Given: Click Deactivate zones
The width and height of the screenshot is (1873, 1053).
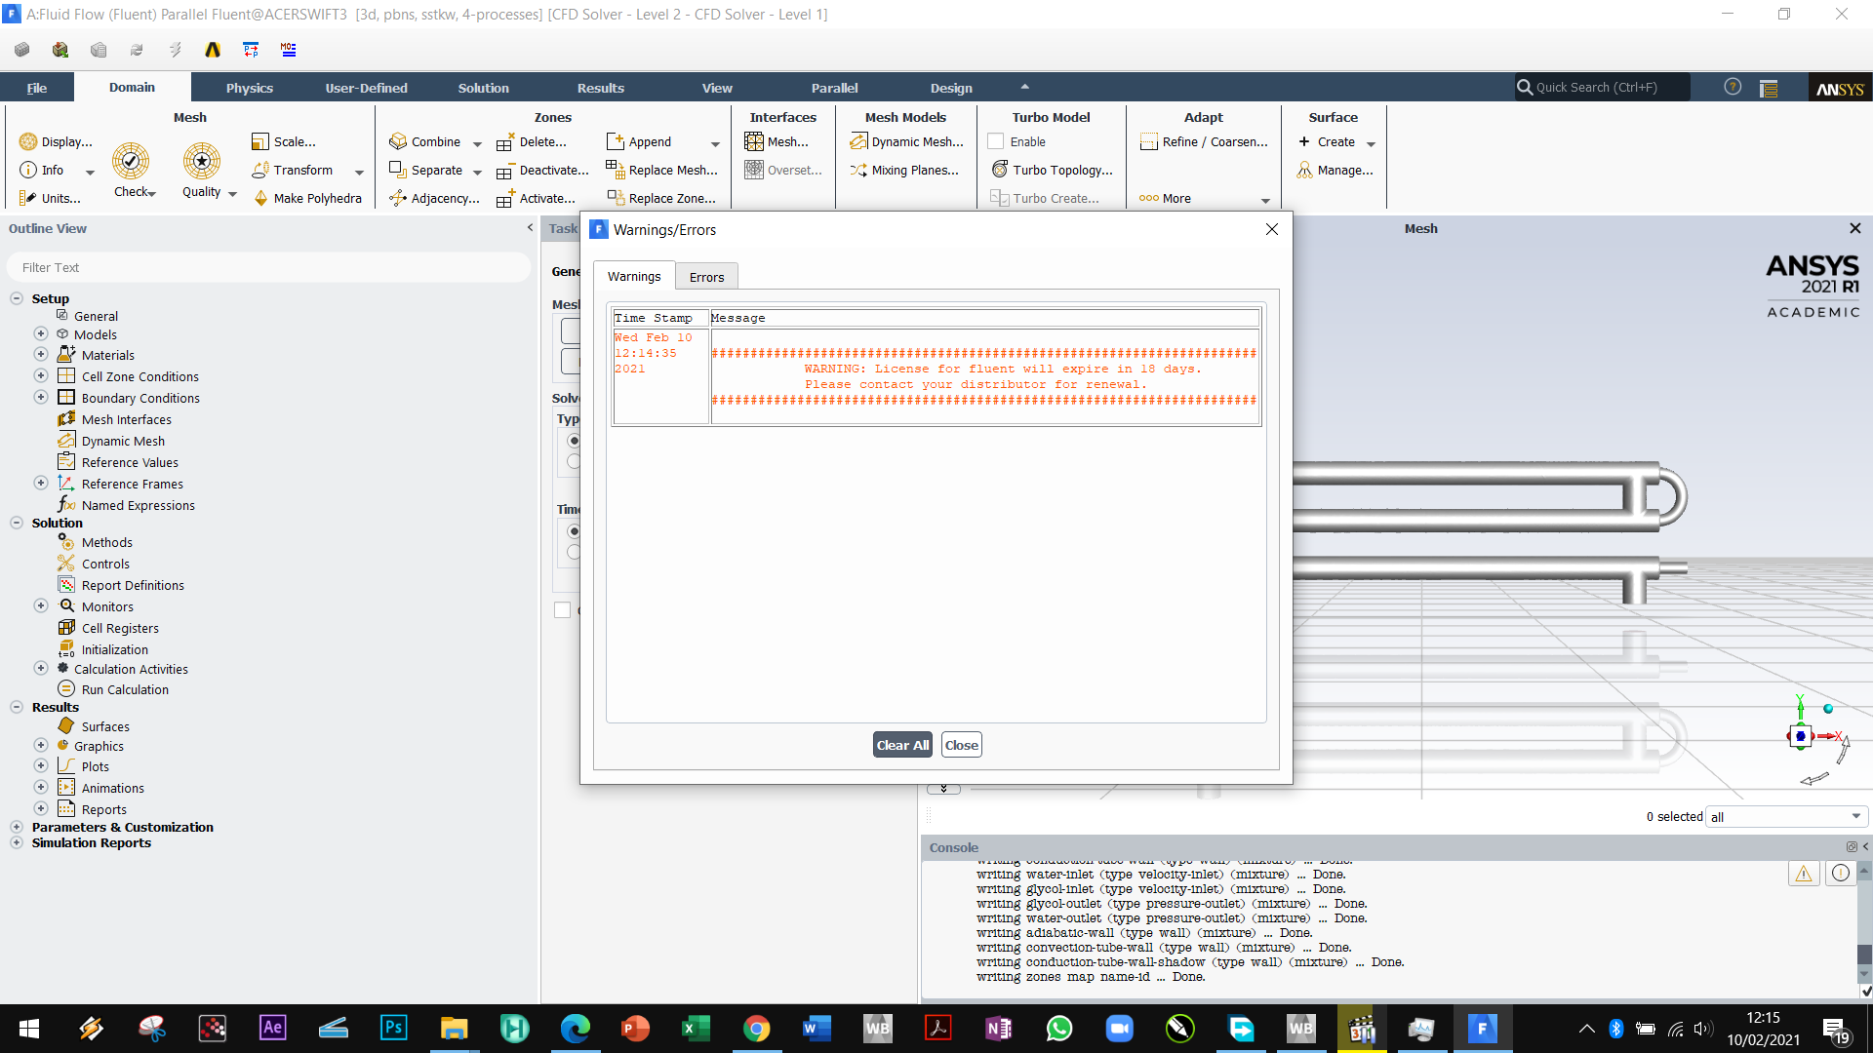Looking at the screenshot, I should [543, 170].
